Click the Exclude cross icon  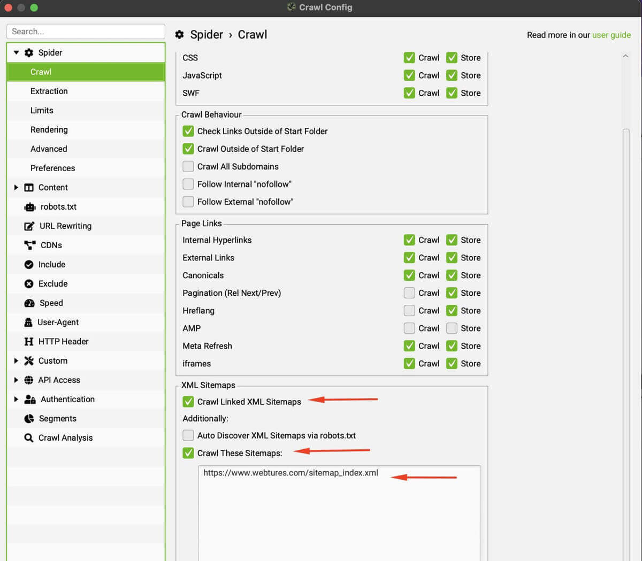point(29,284)
